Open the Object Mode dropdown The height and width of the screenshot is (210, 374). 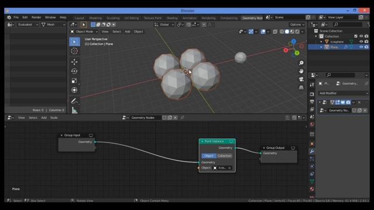(84, 32)
